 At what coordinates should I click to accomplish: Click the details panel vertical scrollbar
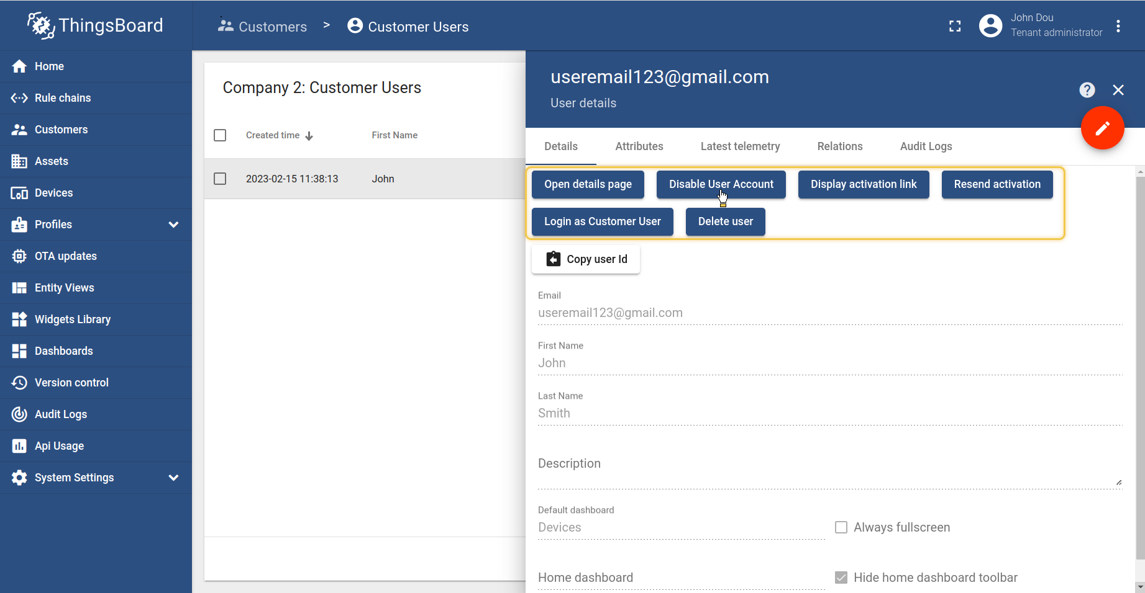click(x=1139, y=372)
